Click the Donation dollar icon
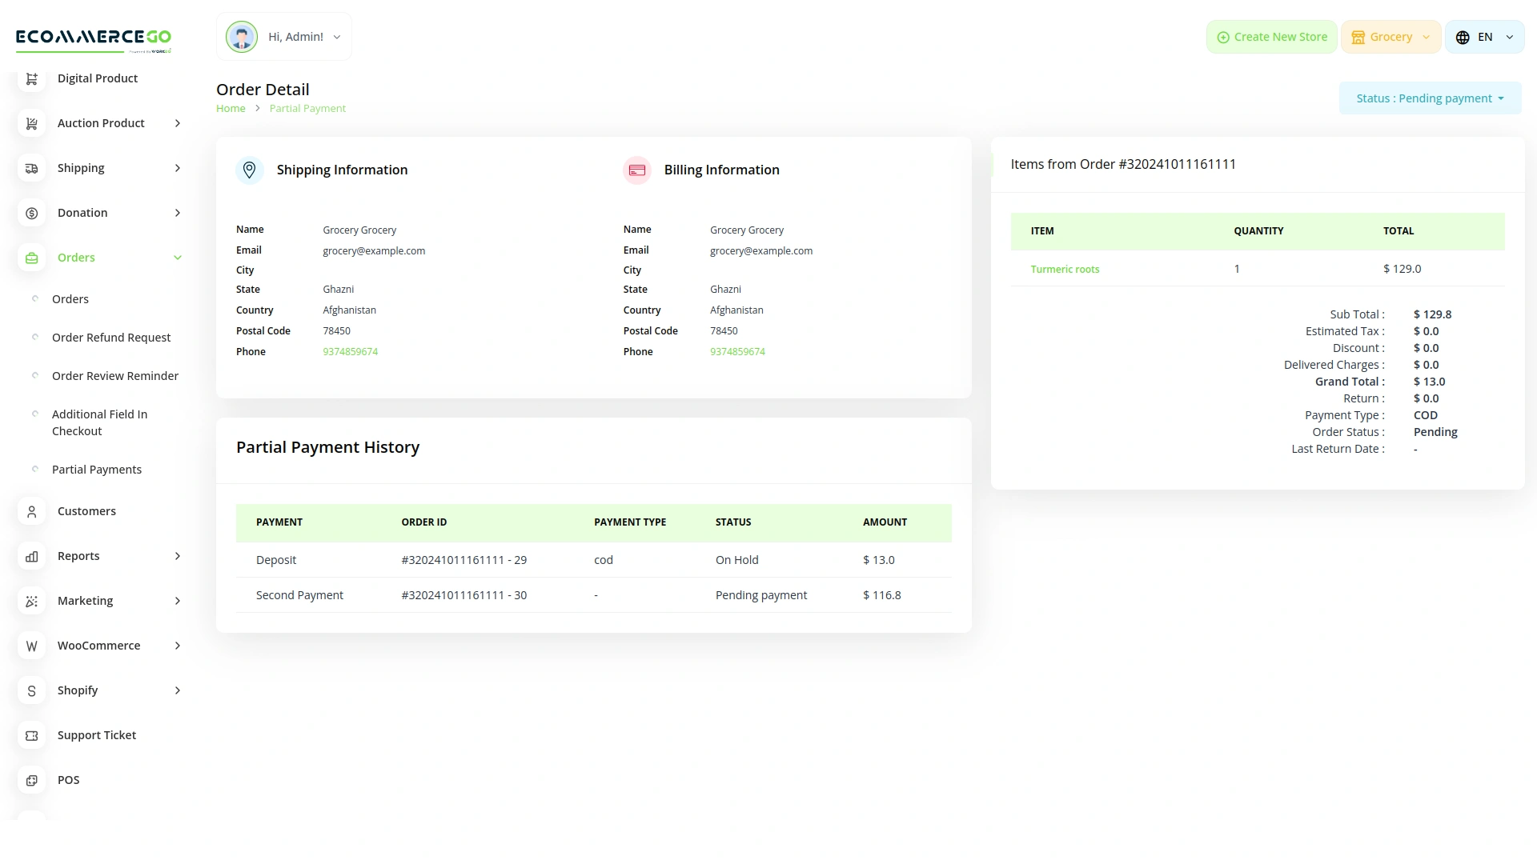This screenshot has width=1537, height=864. (x=32, y=213)
